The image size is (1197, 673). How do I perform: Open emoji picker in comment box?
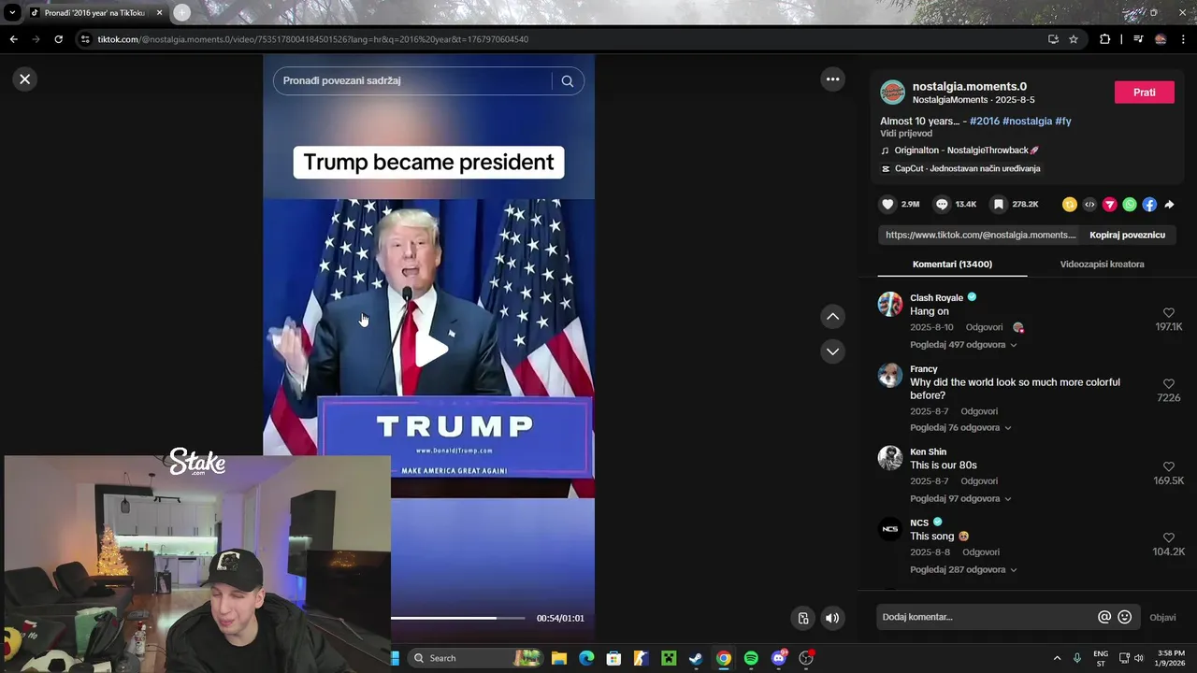[x=1125, y=617]
